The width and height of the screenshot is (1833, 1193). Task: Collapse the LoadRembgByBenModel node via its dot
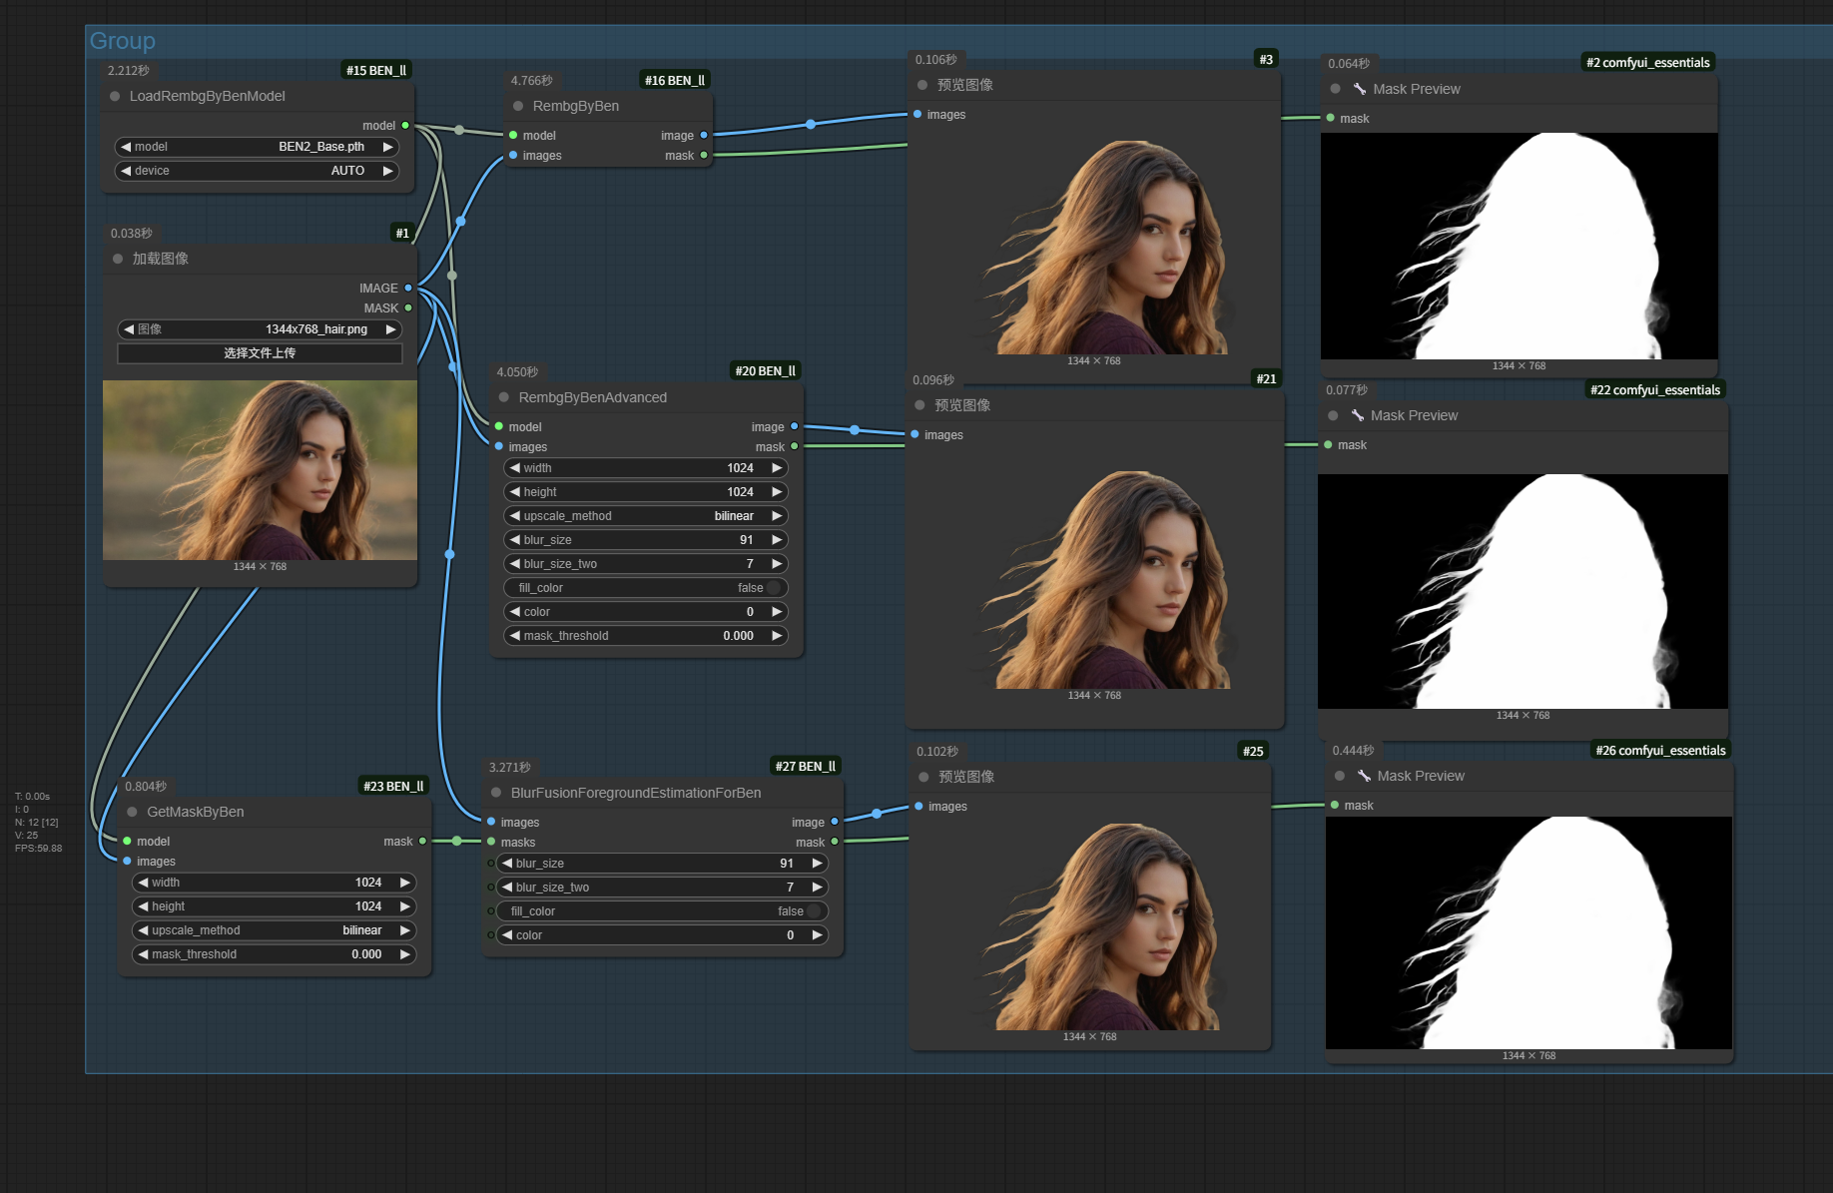coord(115,97)
